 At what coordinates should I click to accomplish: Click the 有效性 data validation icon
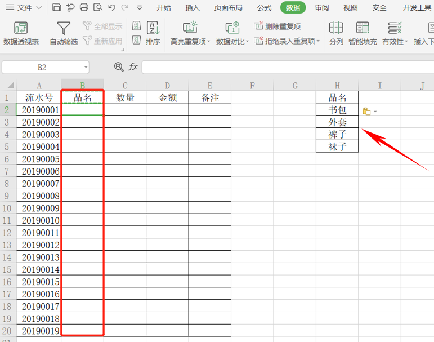click(x=395, y=28)
